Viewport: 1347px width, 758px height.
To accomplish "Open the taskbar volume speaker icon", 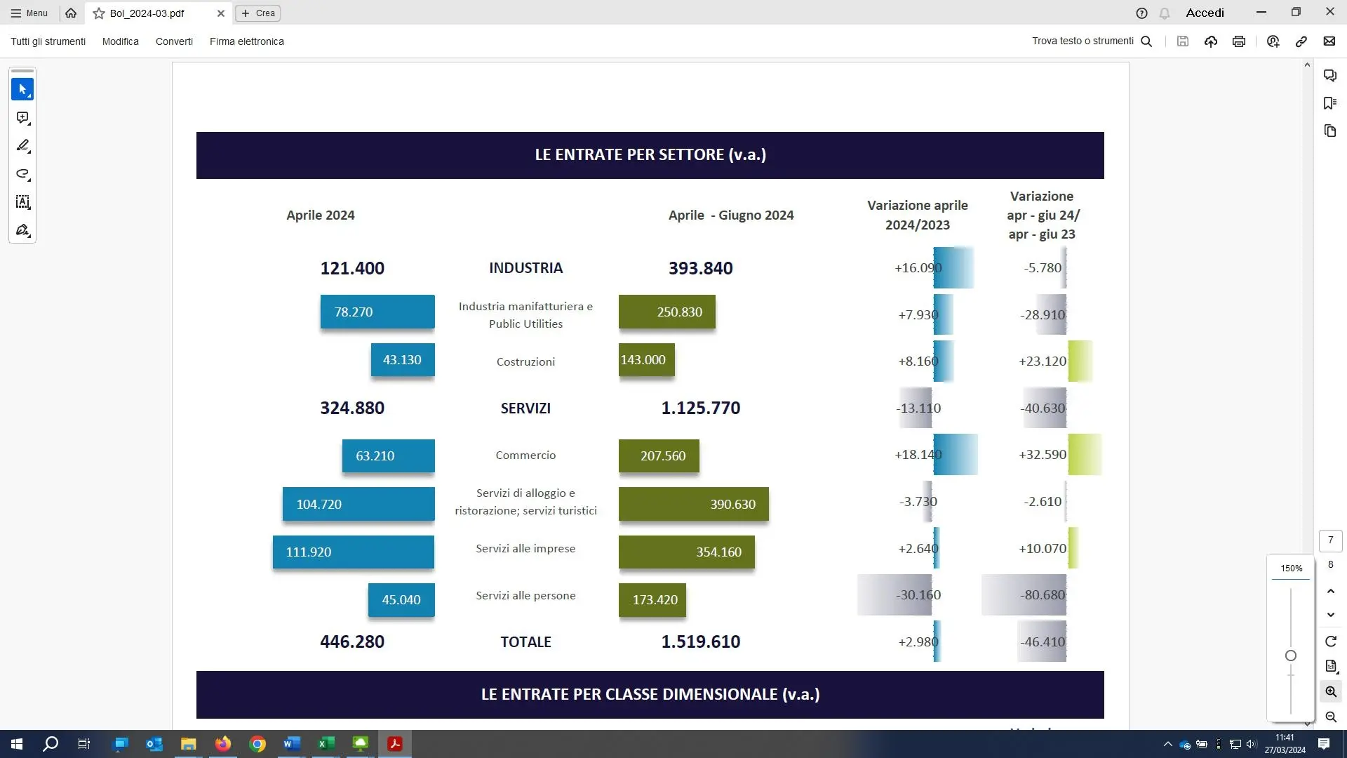I will [1252, 744].
